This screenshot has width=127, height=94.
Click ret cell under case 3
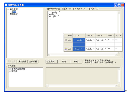[x=101, y=49]
